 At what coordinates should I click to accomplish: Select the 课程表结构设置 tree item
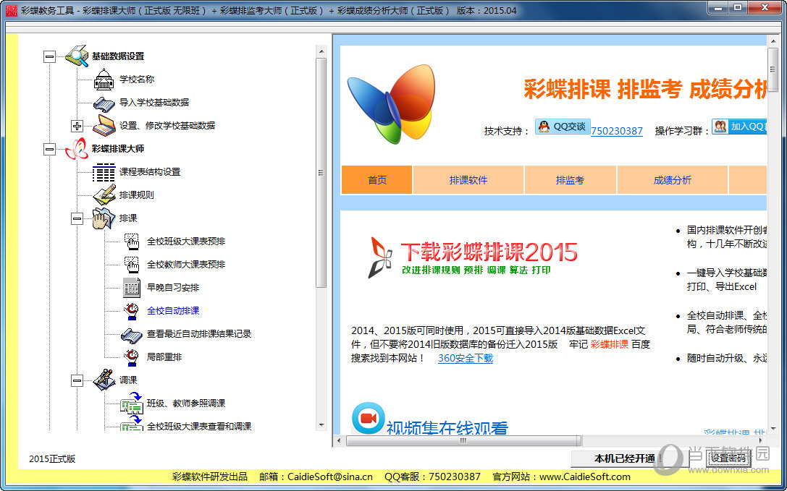point(150,172)
